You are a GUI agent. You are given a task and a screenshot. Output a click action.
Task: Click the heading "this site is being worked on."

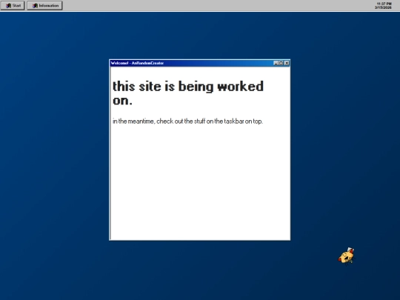188,93
